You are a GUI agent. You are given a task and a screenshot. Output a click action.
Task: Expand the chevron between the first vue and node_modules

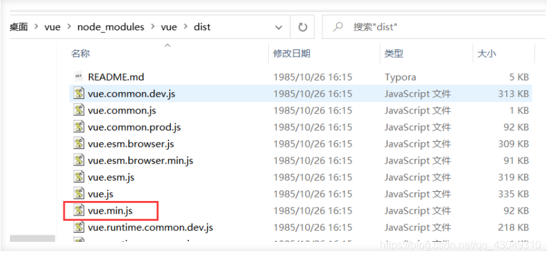coord(69,27)
